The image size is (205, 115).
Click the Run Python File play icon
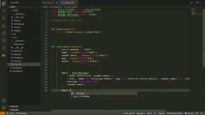click(191, 3)
